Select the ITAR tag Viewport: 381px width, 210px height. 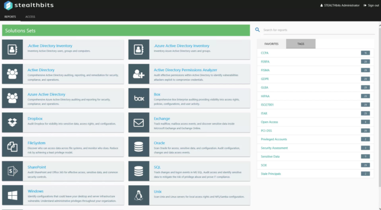(x=264, y=113)
